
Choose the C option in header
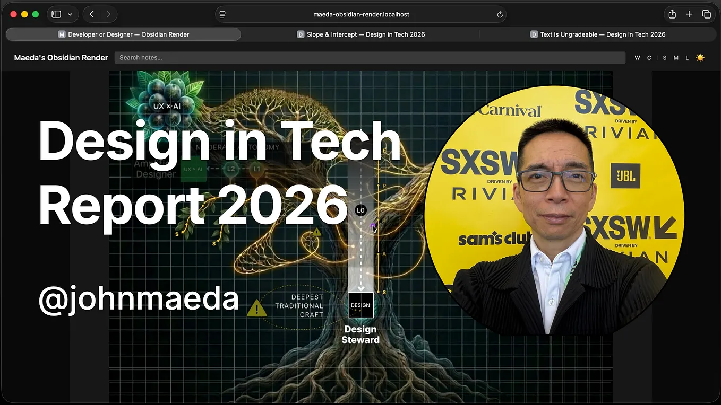tap(649, 58)
